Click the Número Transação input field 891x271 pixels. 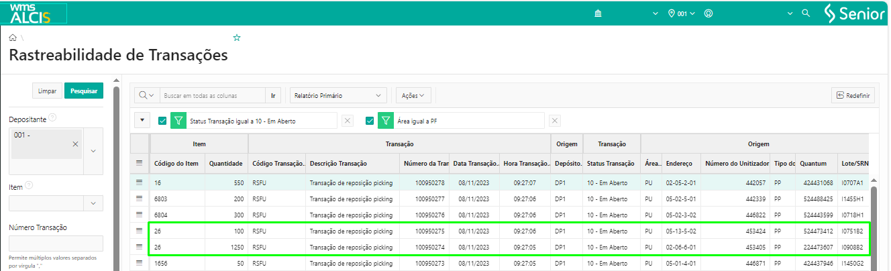tap(56, 243)
